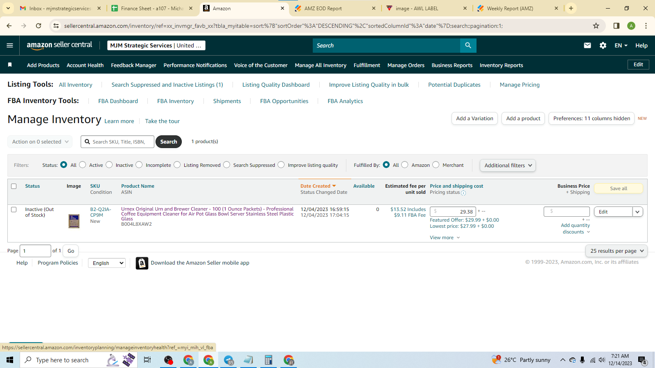This screenshot has width=655, height=368.
Task: Open the Action on 0 selected dropdown
Action: [40, 141]
